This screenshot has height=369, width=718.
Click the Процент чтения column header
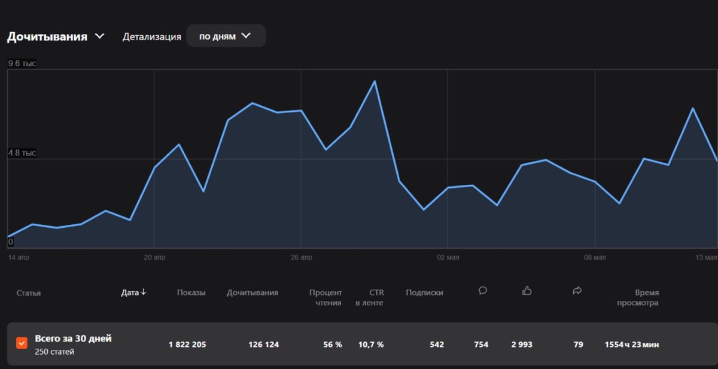tap(325, 297)
